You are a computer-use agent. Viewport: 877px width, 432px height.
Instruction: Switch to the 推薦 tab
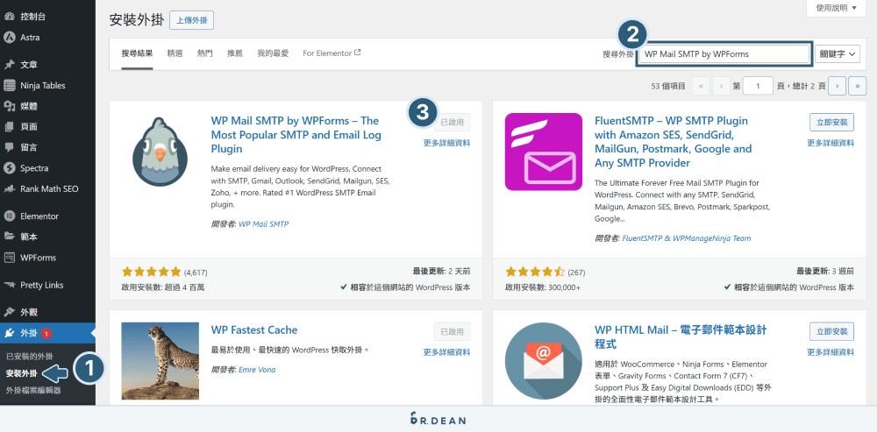235,53
